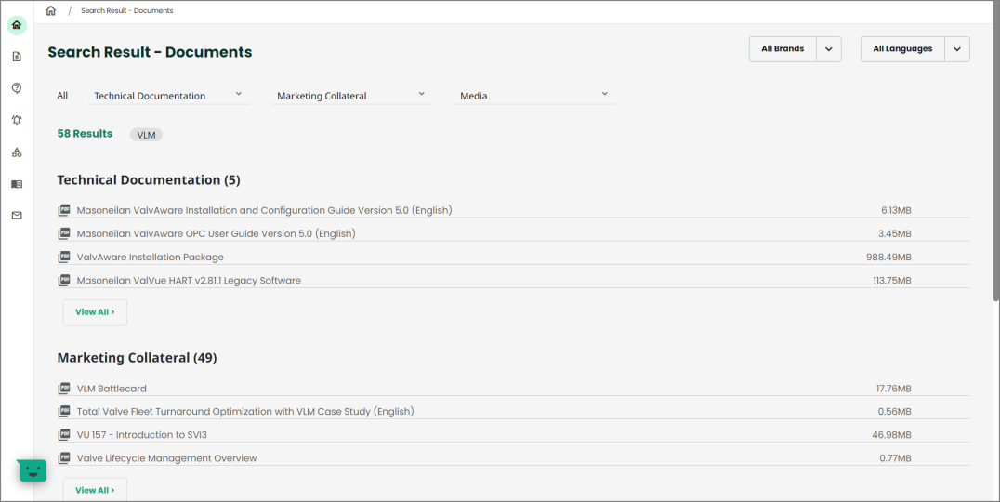The height and width of the screenshot is (502, 1000).
Task: Open the documents icon in the sidebar
Action: pyautogui.click(x=17, y=57)
